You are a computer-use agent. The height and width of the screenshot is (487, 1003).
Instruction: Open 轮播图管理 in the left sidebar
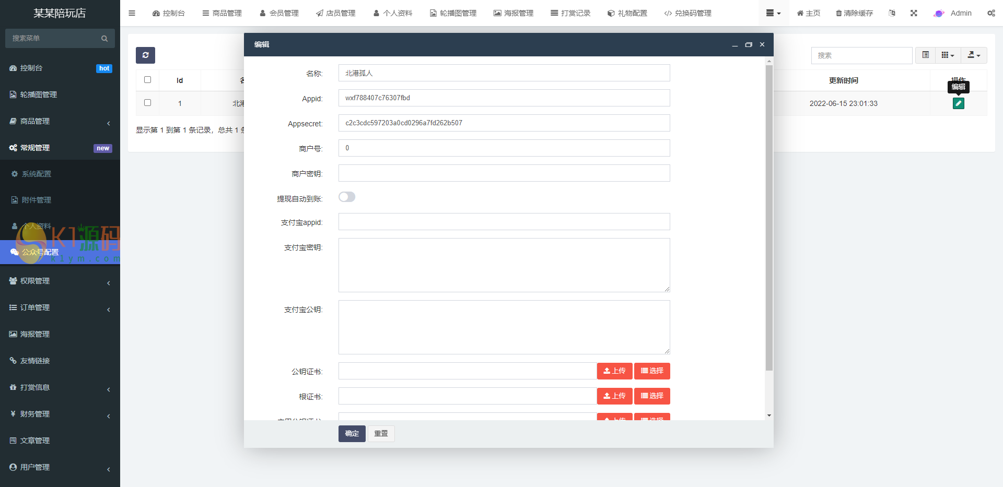[60, 94]
